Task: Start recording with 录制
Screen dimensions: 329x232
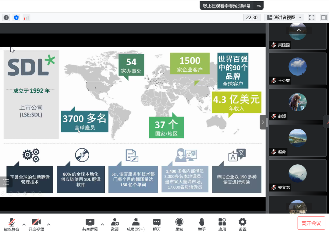Action: (179, 224)
